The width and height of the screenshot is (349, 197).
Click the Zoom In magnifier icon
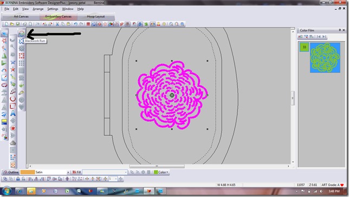(171, 24)
